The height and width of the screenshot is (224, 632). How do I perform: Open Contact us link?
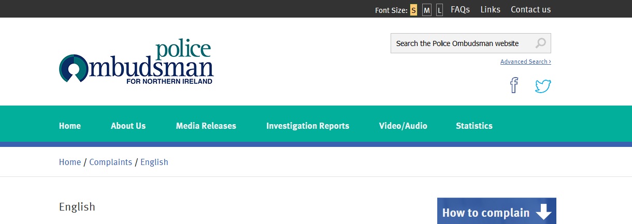[x=530, y=9]
